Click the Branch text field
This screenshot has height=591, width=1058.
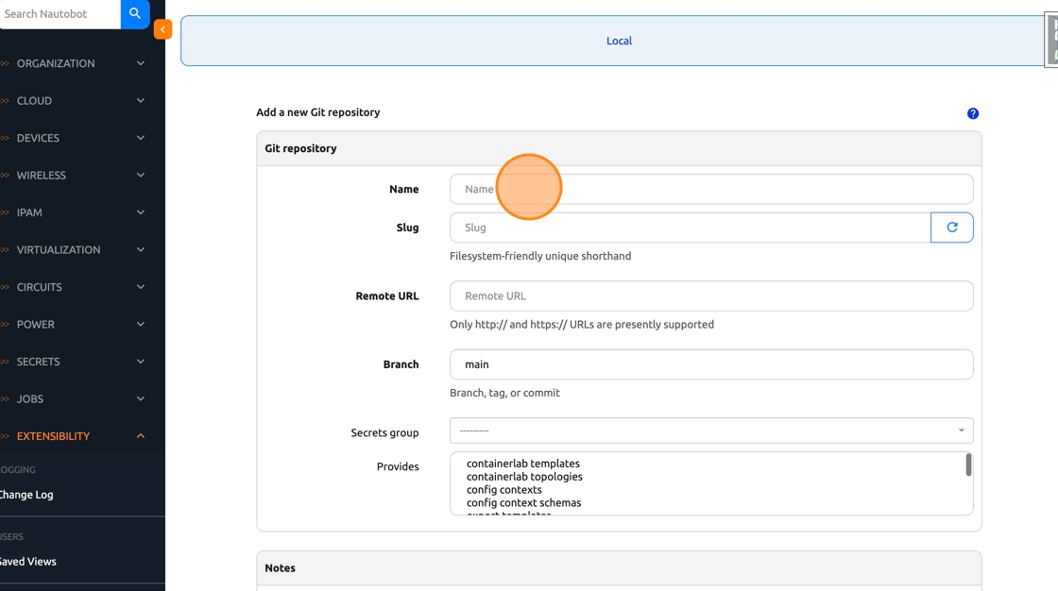click(710, 364)
